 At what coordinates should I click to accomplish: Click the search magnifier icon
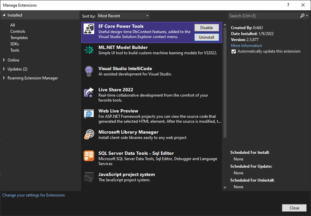pos(302,16)
